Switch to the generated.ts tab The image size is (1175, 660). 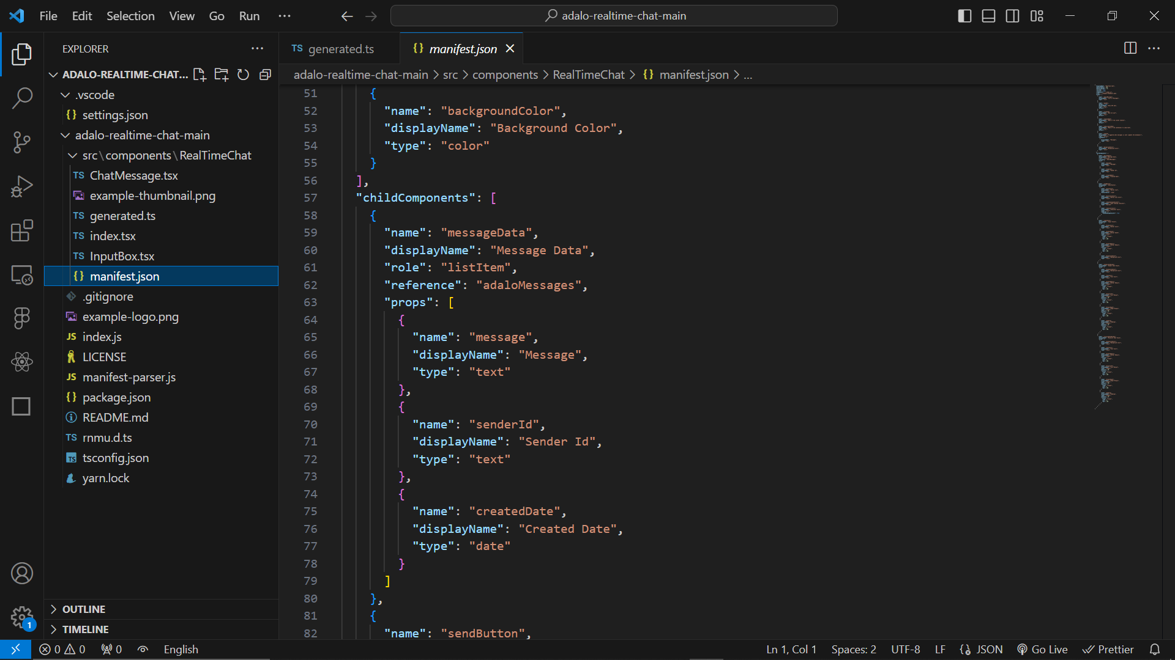[340, 49]
